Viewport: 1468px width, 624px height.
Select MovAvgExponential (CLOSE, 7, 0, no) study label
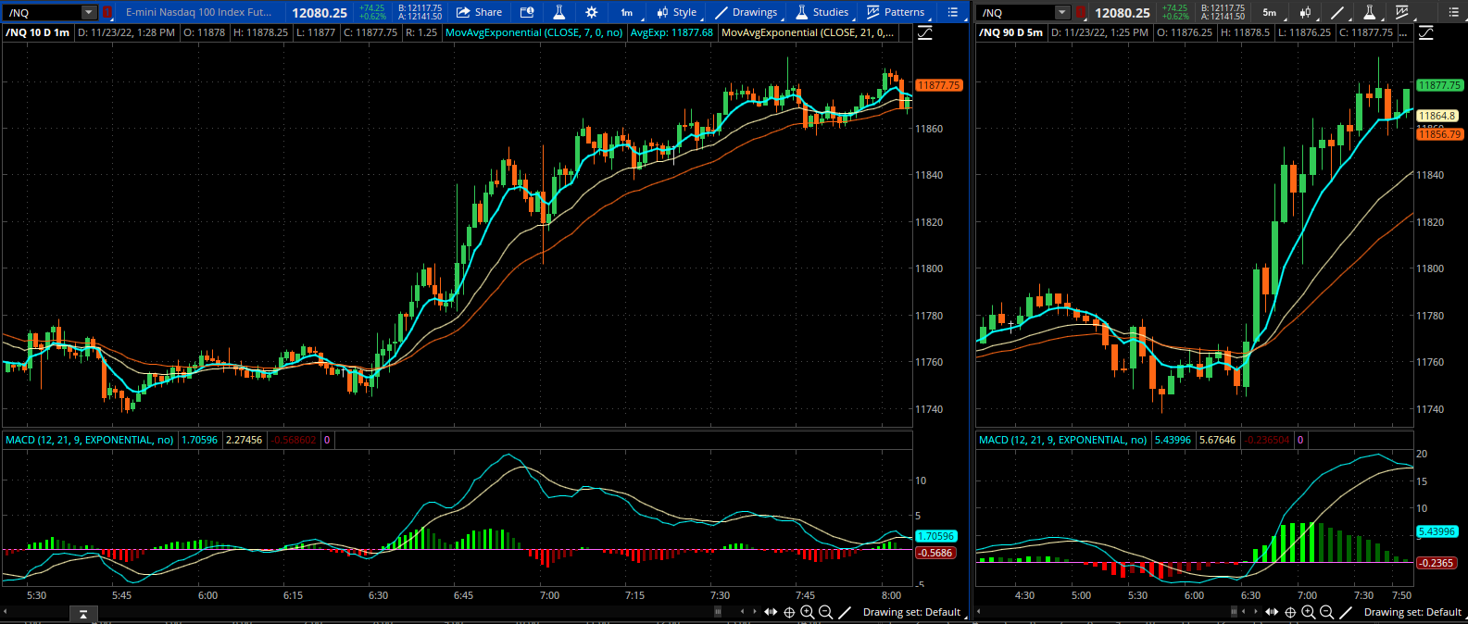533,32
